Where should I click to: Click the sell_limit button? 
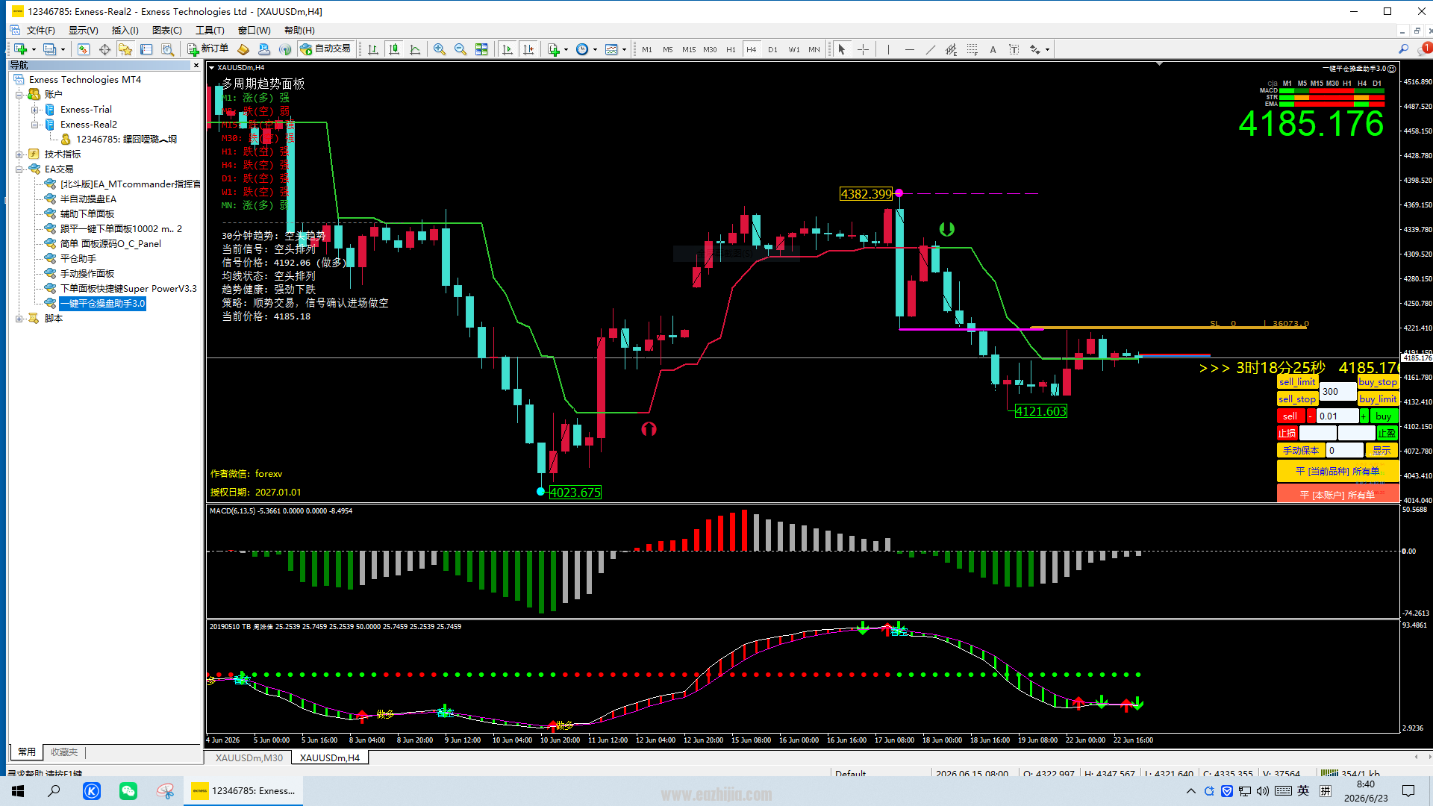tap(1297, 382)
